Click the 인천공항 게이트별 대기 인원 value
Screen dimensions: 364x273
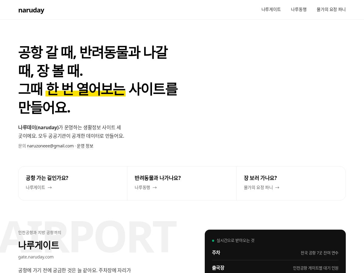316,268
